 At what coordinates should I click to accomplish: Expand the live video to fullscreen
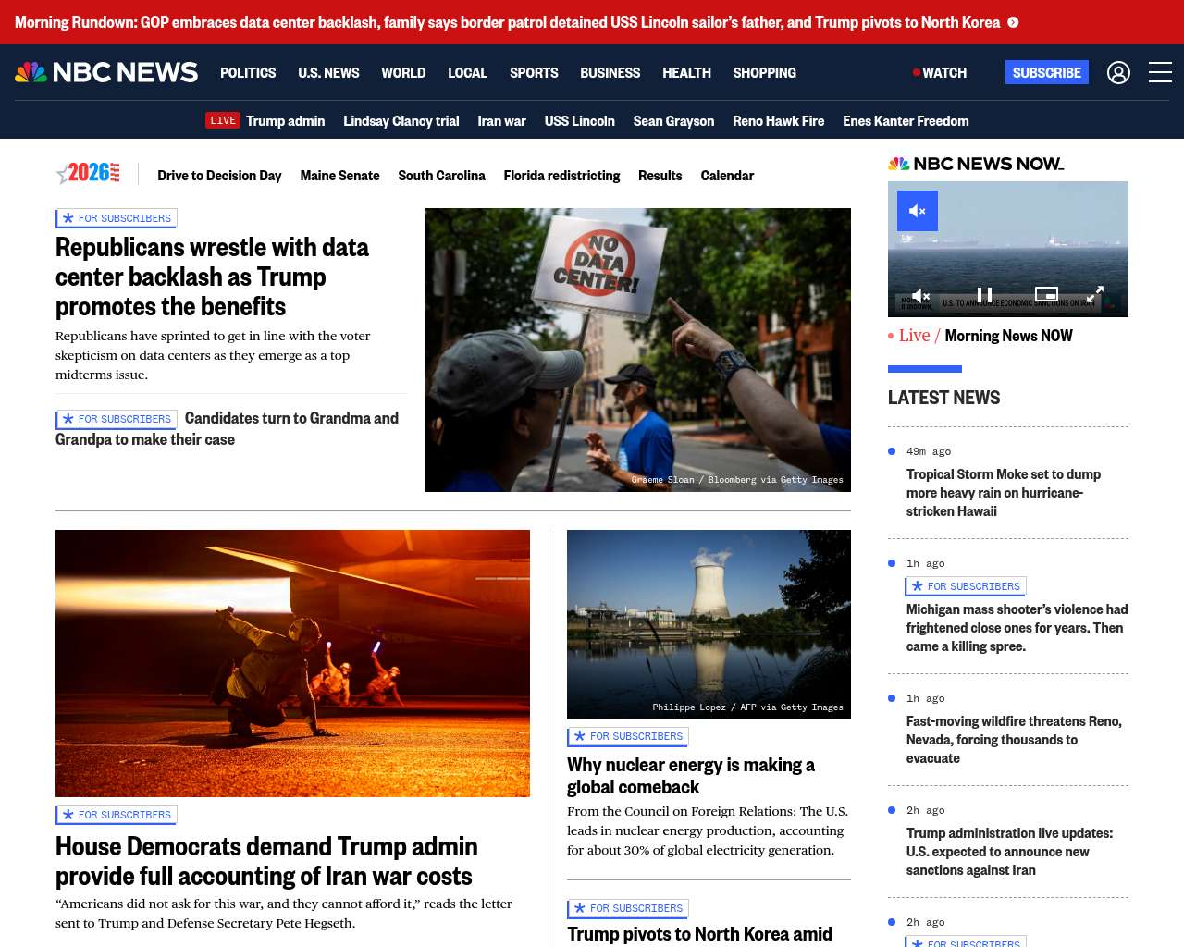(x=1094, y=295)
